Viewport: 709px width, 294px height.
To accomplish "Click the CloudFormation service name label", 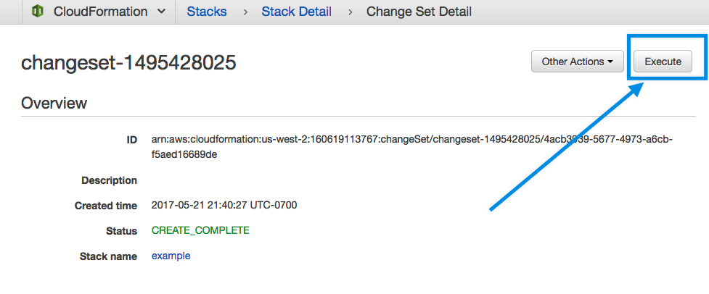I will click(x=100, y=12).
